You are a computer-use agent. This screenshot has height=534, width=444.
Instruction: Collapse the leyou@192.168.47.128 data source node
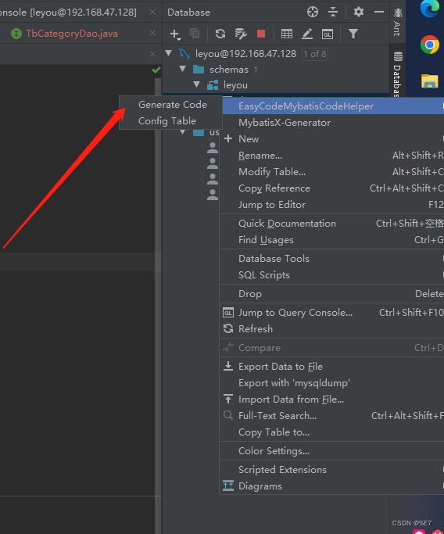point(169,53)
